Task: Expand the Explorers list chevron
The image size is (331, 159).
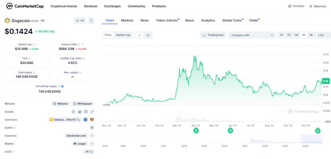Action: click(x=92, y=136)
